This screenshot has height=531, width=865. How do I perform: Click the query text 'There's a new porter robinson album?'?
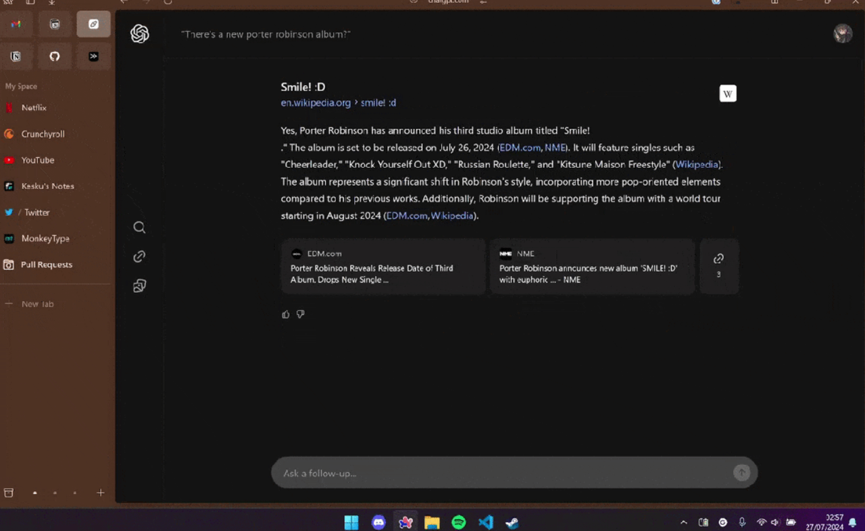pyautogui.click(x=266, y=34)
